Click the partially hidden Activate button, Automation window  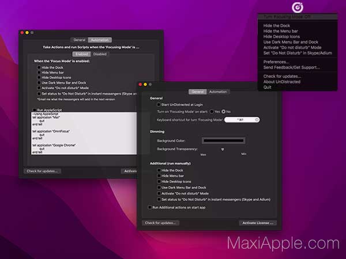pos(129,171)
